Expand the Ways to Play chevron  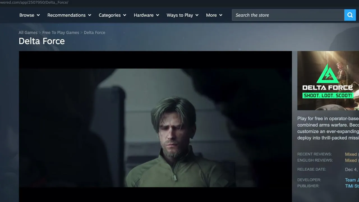[x=197, y=15]
